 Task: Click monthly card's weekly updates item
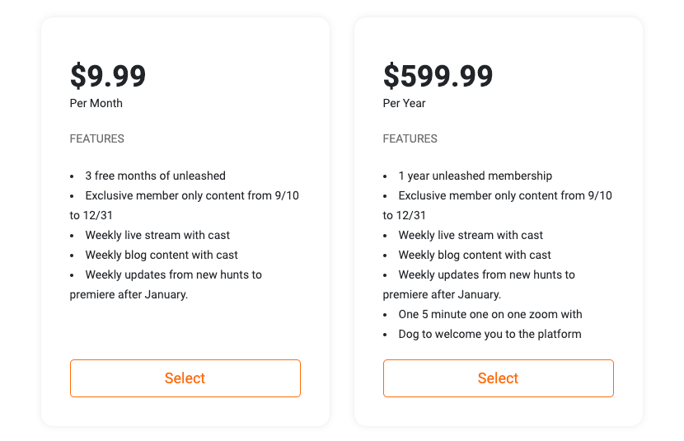click(173, 274)
